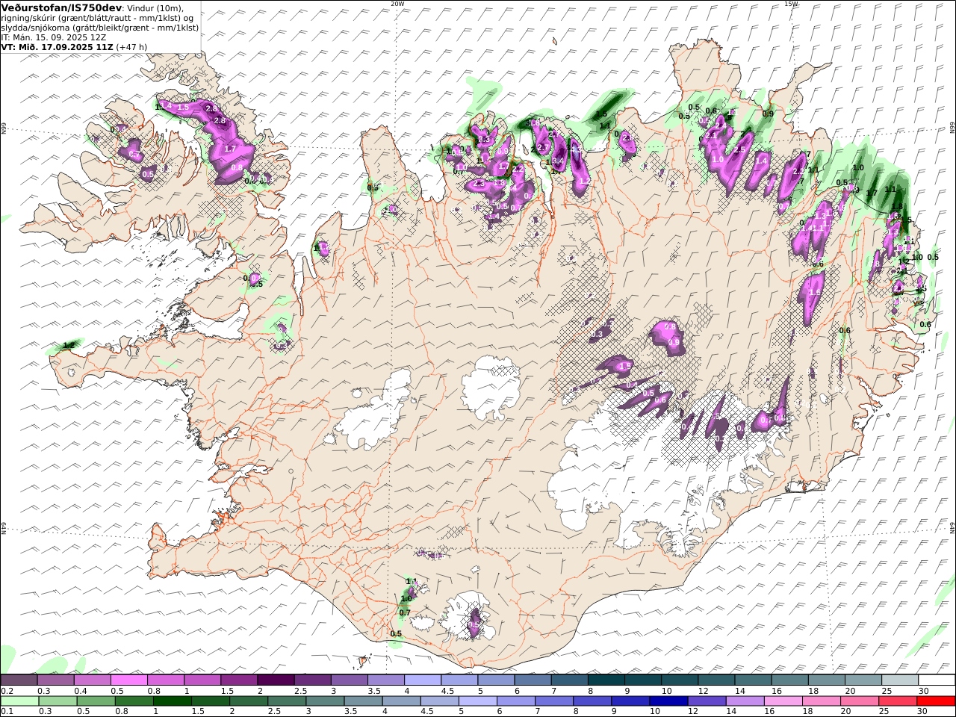Select the royal blue 9 rain-scale swatch
956x717 pixels.
point(630,701)
